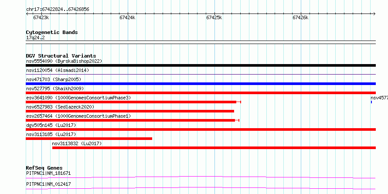Viewport: 388px width, 194px height.
Task: Click the 67424k ruler tick label
Action: [127, 17]
